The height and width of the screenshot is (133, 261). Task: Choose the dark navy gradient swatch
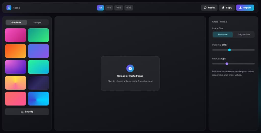pos(38,83)
